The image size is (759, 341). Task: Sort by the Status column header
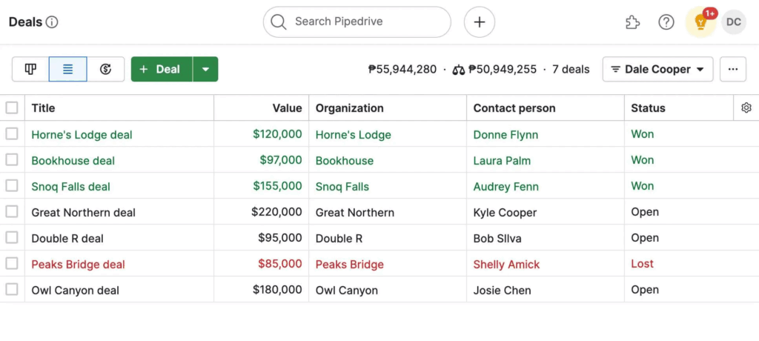648,108
